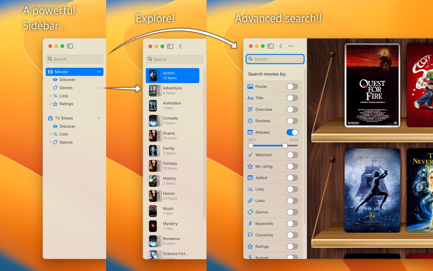Open the Comedy genre row
Screen dimensions: 433x271
click(x=173, y=121)
